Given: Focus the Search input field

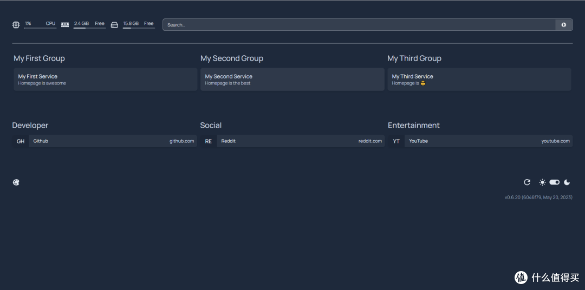Looking at the screenshot, I should [x=359, y=25].
